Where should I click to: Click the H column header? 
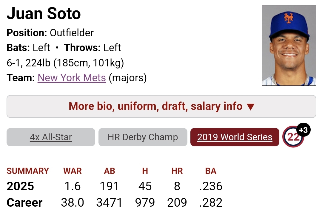pyautogui.click(x=145, y=171)
